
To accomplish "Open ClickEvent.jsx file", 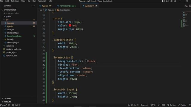I will 13,33.
